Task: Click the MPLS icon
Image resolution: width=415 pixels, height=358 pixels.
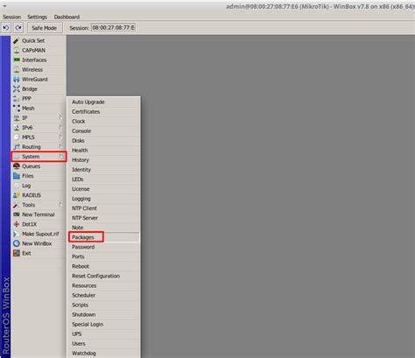Action: pos(17,137)
